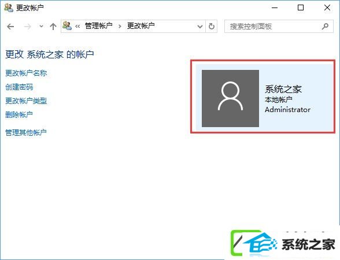Refresh the page with the reload icon
The height and width of the screenshot is (260, 340).
[212, 27]
